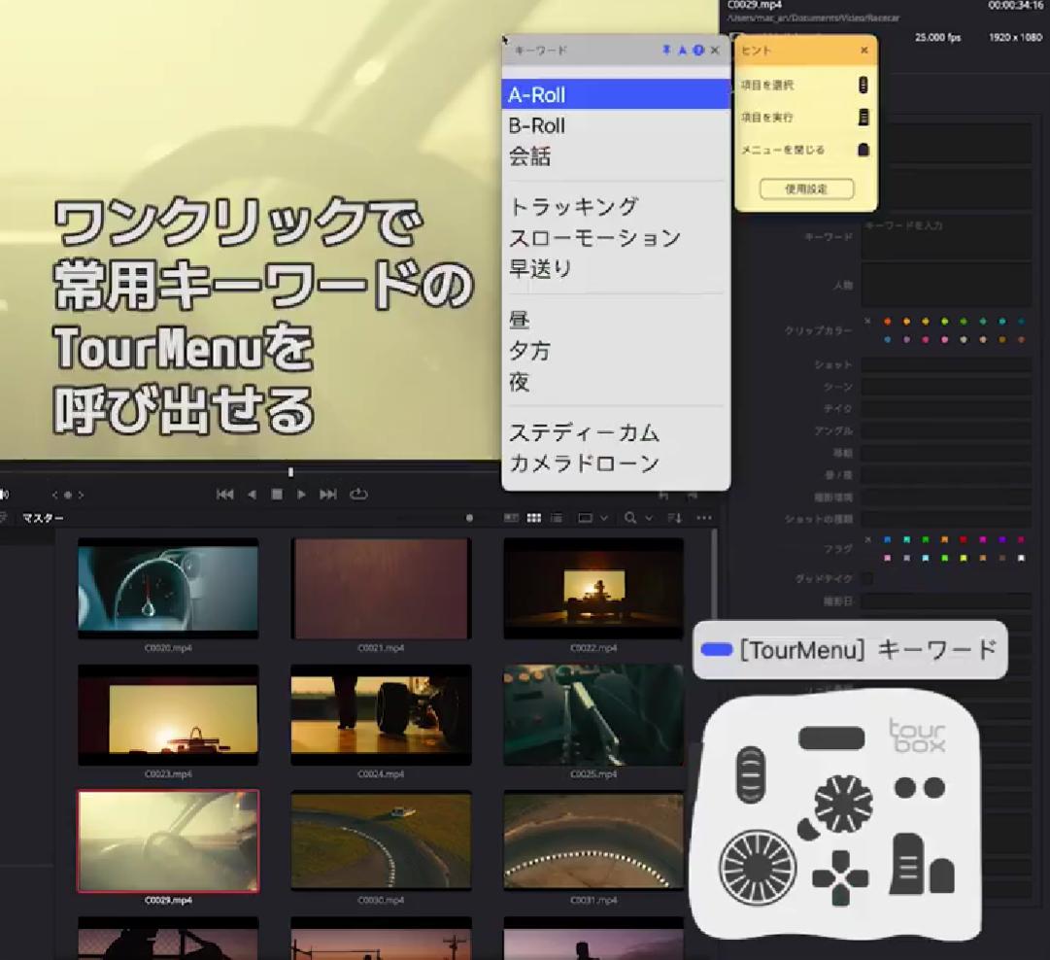1050x960 pixels.
Task: Play the clip forward
Action: tap(301, 495)
